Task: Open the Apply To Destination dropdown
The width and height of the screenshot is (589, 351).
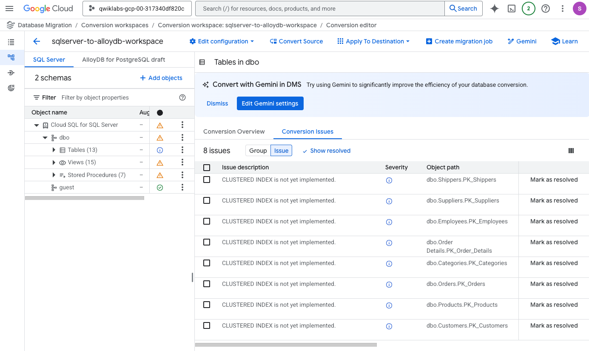Action: tap(373, 41)
